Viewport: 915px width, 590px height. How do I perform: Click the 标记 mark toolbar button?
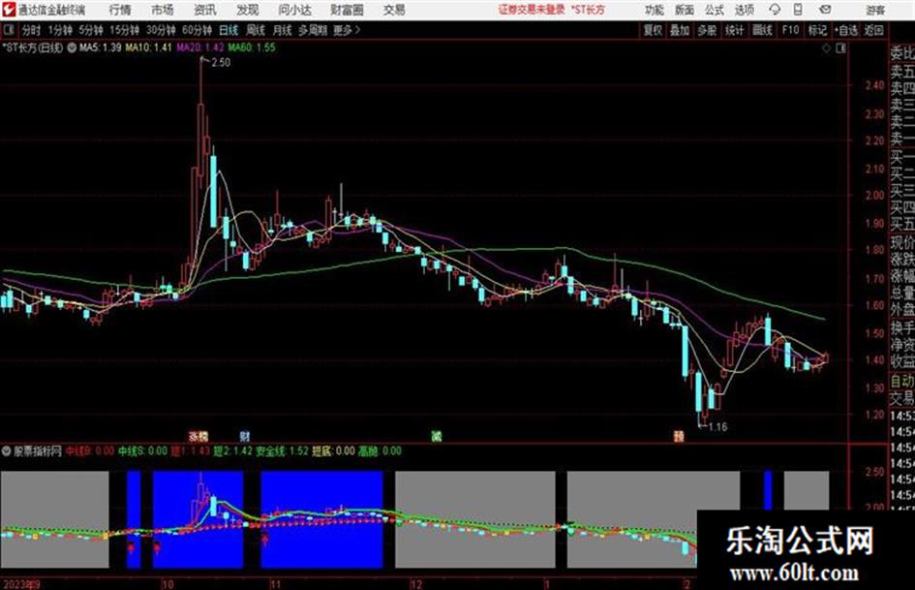(817, 30)
